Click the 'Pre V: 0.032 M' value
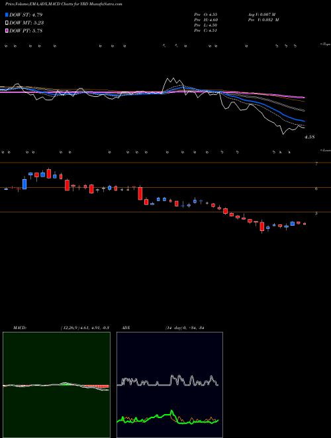 (263, 20)
